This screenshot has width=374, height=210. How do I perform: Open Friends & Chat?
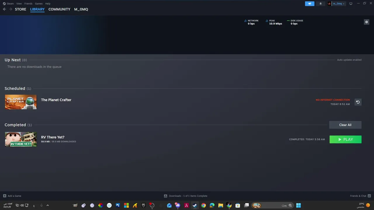[x=360, y=196]
